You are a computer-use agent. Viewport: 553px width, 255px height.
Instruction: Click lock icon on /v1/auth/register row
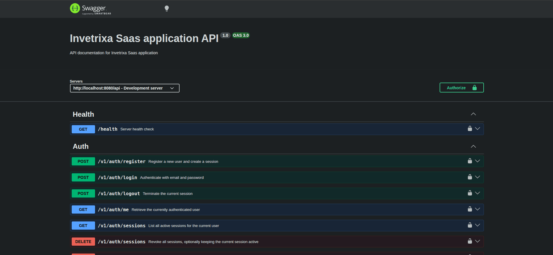pos(470,161)
